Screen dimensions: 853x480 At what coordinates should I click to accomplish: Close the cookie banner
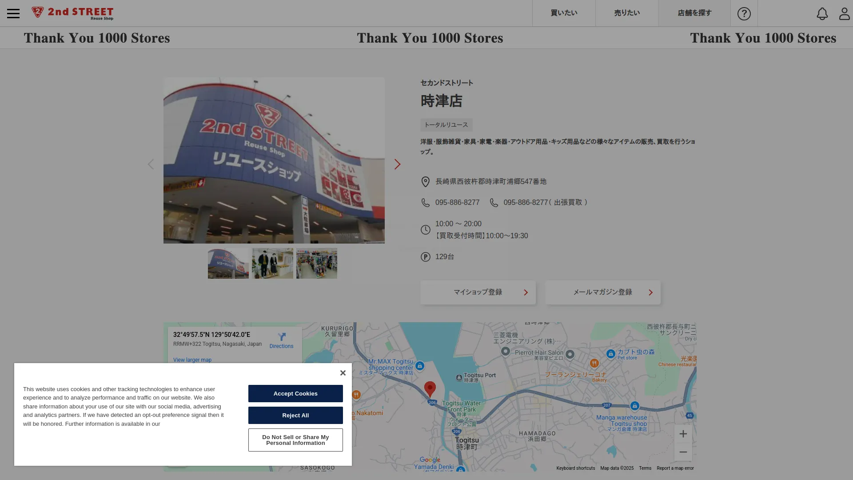pyautogui.click(x=343, y=373)
